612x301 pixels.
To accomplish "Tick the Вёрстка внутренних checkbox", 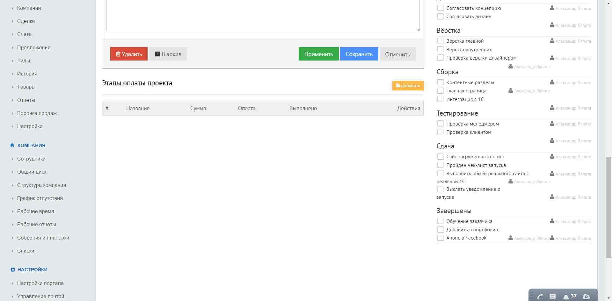I will tap(440, 49).
